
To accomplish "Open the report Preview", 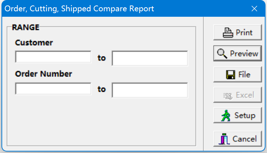I will 237,54.
